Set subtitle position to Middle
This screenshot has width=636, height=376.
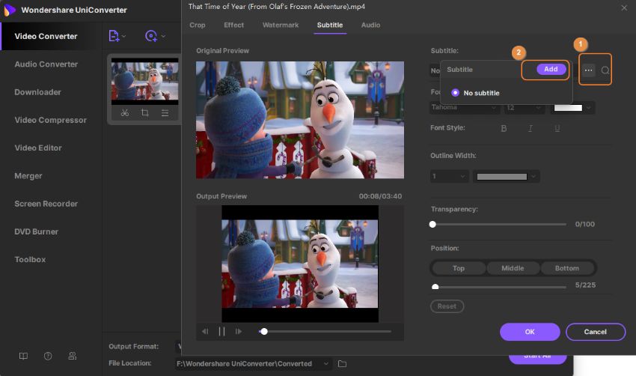pyautogui.click(x=513, y=268)
